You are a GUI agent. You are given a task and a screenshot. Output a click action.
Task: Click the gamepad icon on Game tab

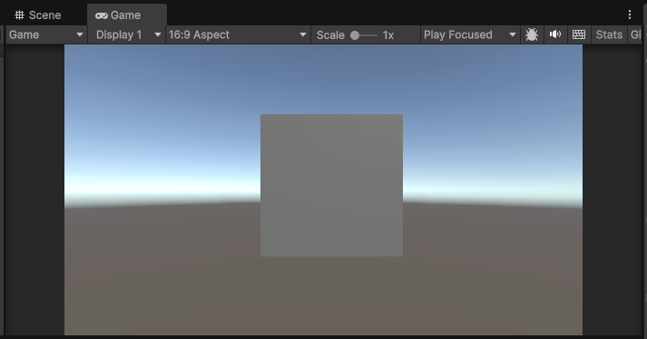(x=102, y=15)
